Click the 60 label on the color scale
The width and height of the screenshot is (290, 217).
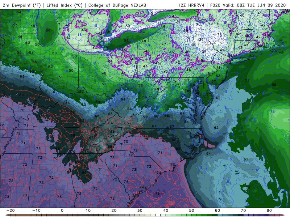(217, 210)
